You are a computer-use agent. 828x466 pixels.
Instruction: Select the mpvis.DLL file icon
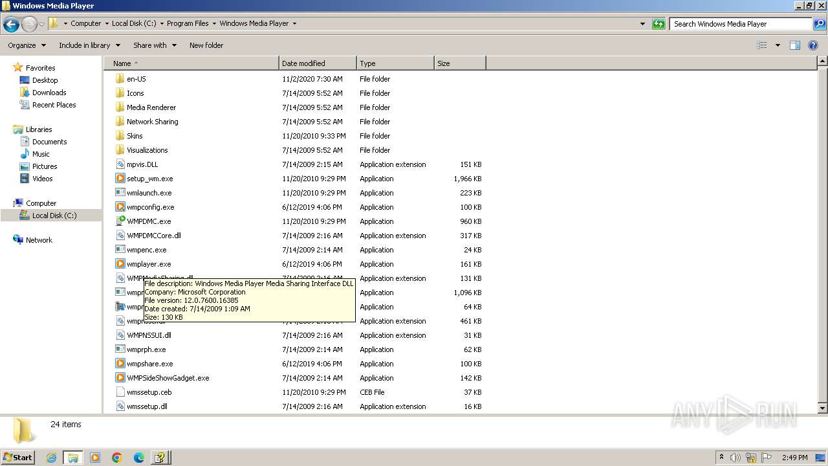click(120, 164)
